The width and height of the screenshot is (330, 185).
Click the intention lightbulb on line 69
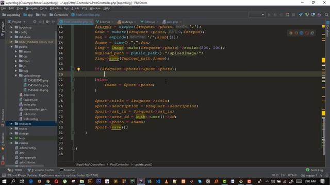[x=78, y=69]
